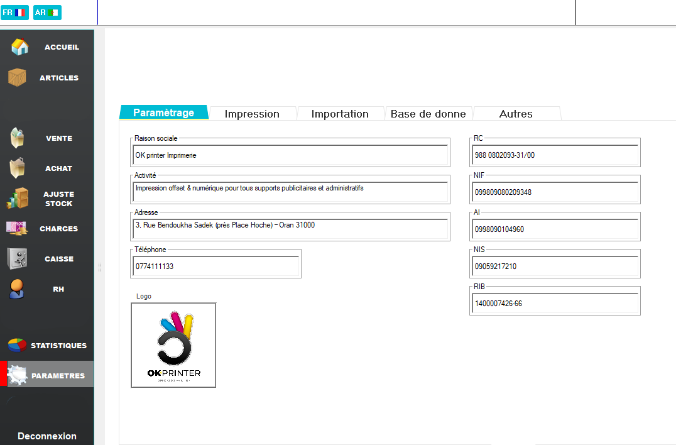The image size is (676, 445).
Task: Open the Importation tab
Action: pos(340,114)
